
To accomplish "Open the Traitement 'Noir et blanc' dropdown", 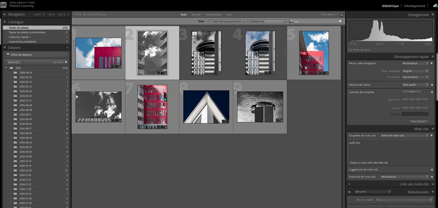I will [x=415, y=77].
